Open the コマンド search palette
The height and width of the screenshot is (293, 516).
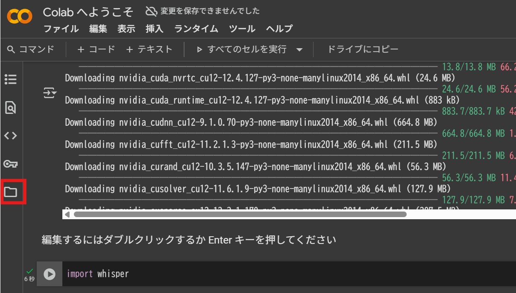pos(31,49)
